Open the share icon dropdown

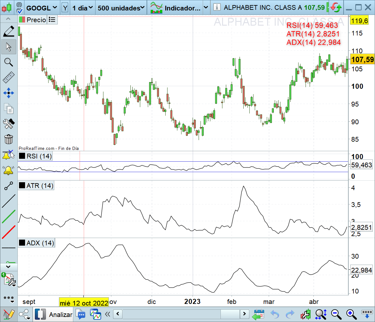[24, 314]
